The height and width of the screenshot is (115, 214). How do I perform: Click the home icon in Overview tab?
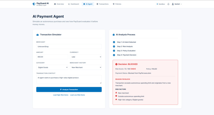55,4
